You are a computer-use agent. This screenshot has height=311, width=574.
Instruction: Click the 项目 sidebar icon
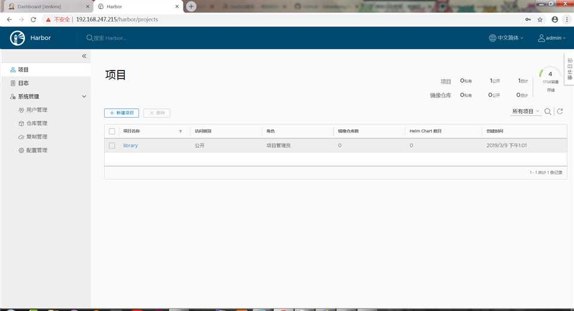(13, 69)
